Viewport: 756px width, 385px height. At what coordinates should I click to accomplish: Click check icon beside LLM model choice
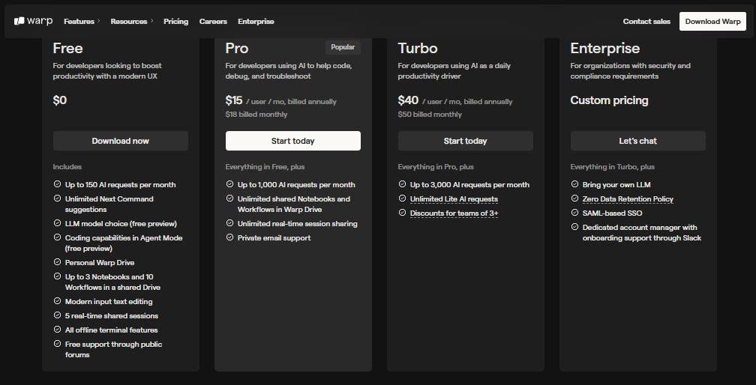(x=57, y=222)
